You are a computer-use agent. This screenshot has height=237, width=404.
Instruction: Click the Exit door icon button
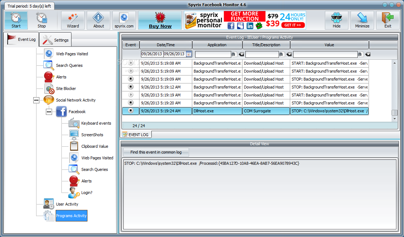pyautogui.click(x=388, y=20)
